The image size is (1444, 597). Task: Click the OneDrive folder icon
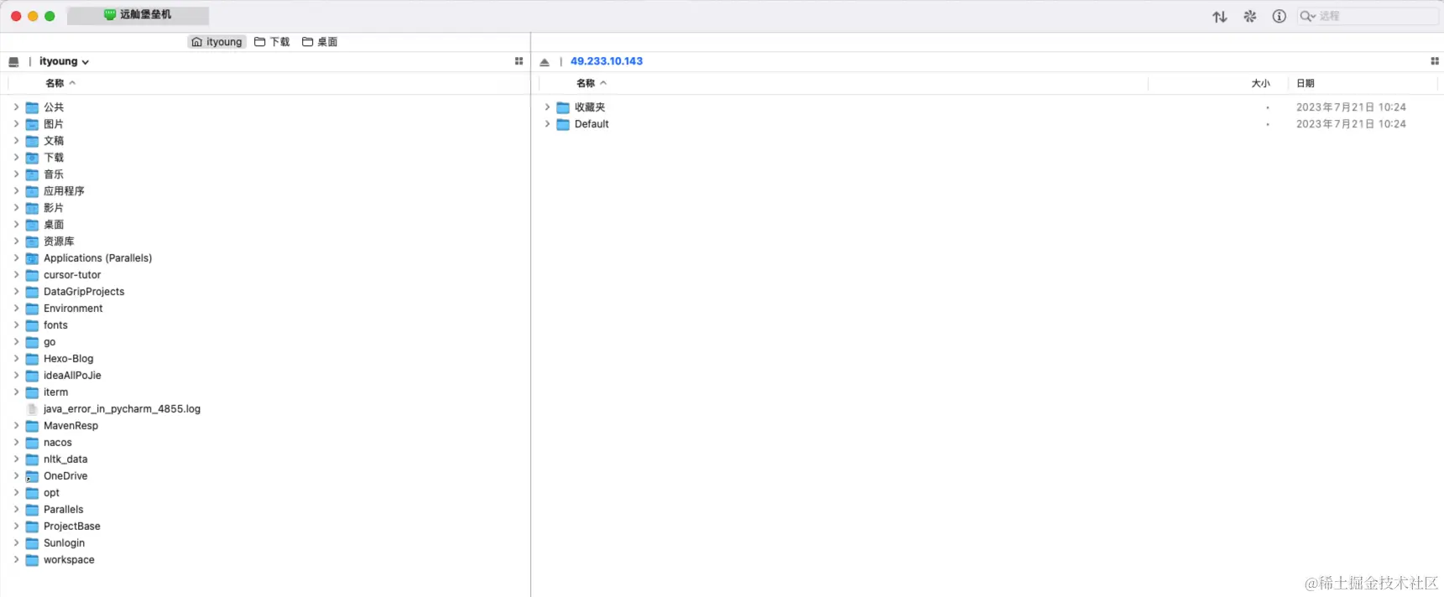click(32, 476)
